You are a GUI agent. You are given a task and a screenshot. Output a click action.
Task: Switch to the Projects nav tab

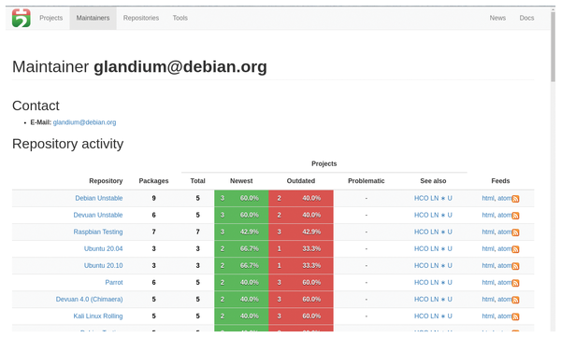coord(50,18)
